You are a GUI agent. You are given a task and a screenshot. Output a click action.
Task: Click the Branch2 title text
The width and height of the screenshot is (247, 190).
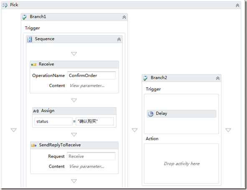click(159, 78)
